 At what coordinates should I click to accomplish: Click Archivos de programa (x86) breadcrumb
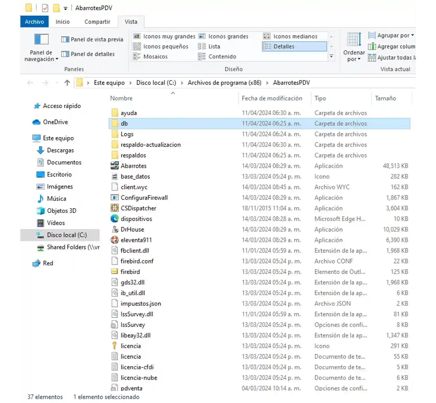point(224,83)
